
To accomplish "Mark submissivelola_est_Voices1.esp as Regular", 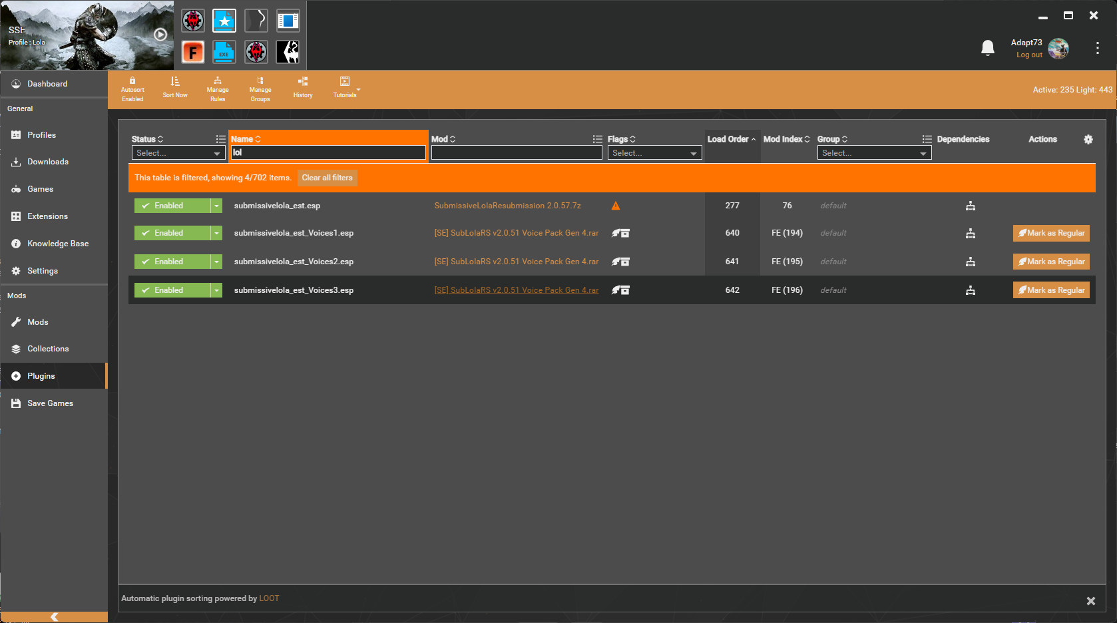I will [1051, 233].
